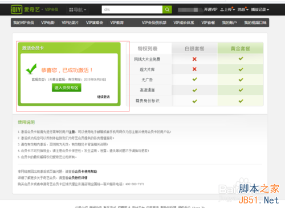Expand the 上传 upload dropdown
The image size is (285, 208).
click(x=227, y=10)
